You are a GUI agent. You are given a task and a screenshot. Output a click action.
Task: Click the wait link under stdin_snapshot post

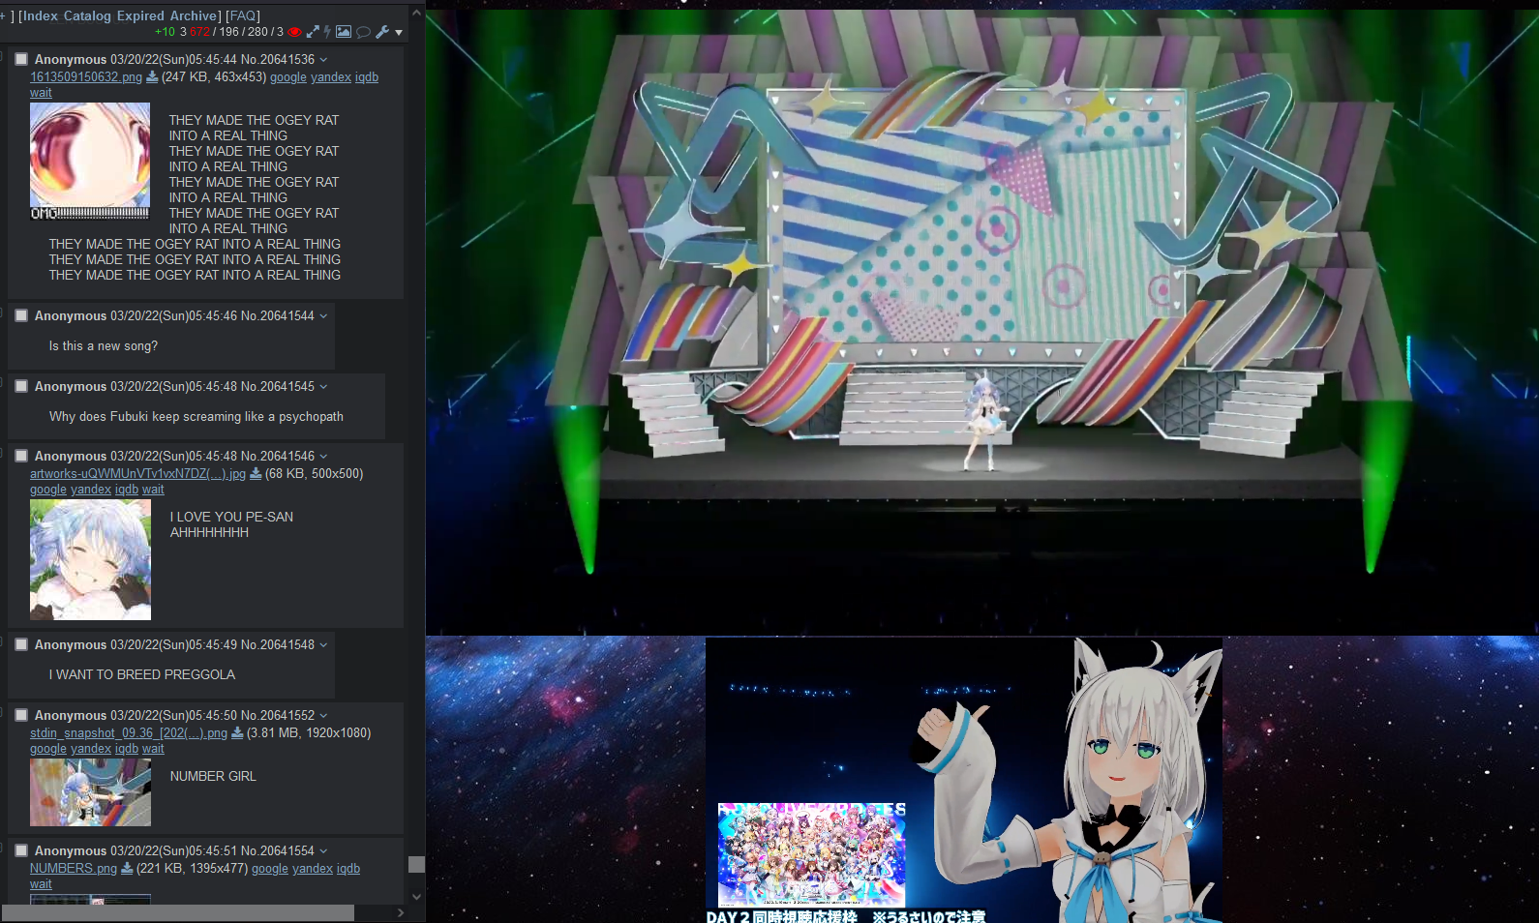pos(153,749)
